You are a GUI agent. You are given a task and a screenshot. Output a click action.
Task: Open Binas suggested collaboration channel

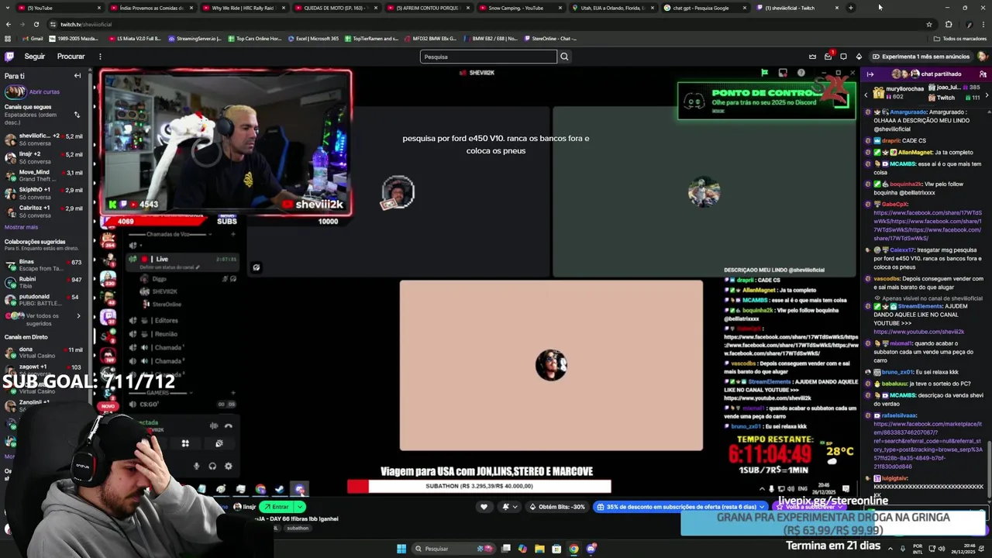pyautogui.click(x=43, y=265)
